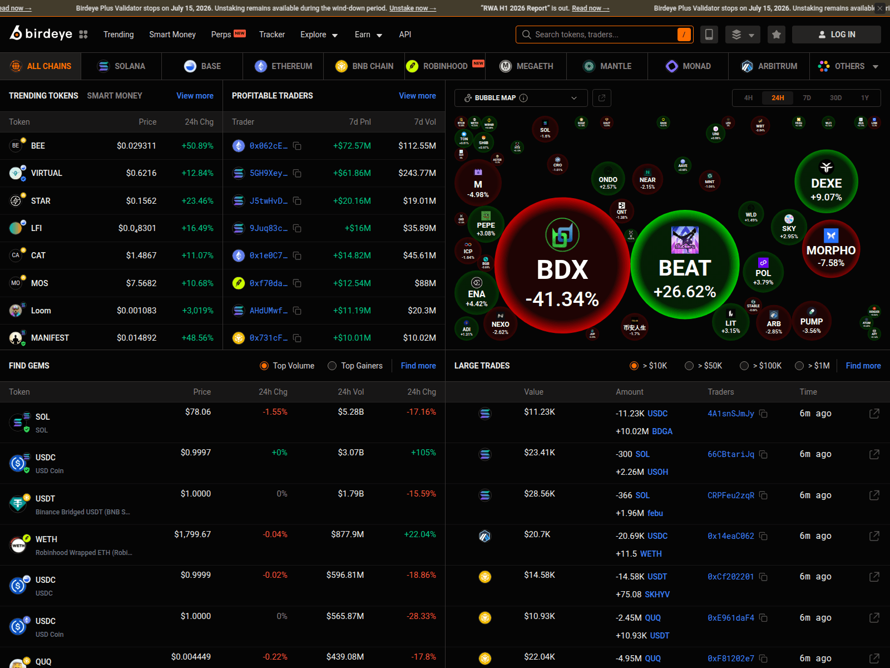Screen dimensions: 890x668
Task: Click the BEAT bubble in the map
Action: coord(685,264)
